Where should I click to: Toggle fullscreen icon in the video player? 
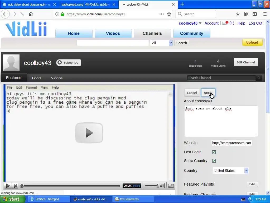click(171, 186)
